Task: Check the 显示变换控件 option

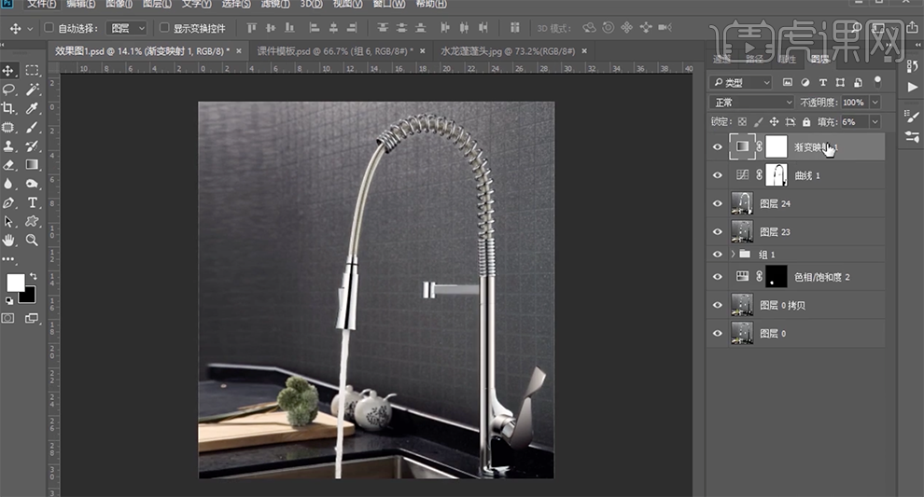Action: point(165,29)
